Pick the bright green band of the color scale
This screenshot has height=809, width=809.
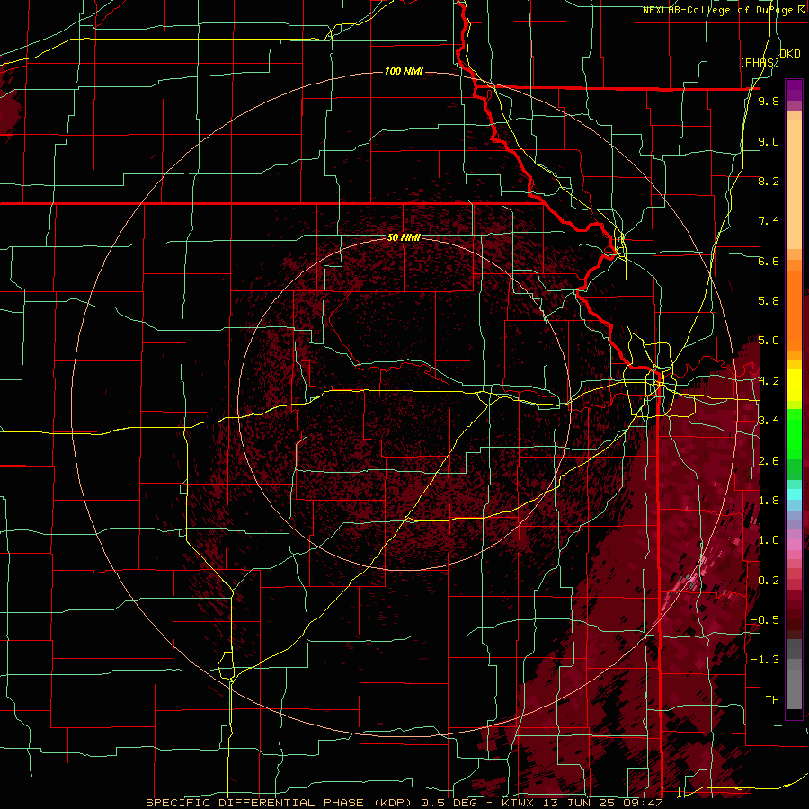tap(794, 434)
